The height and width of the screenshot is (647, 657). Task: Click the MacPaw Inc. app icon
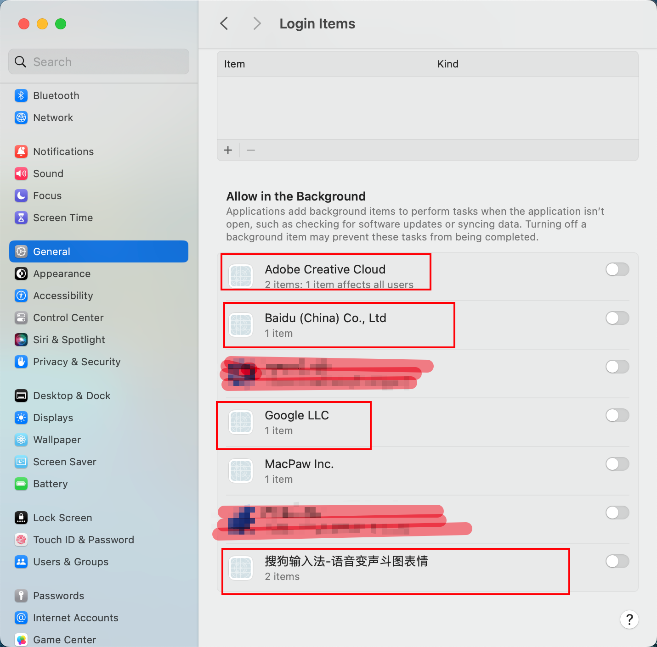point(241,471)
